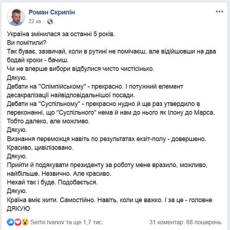Viewport: 230px width, 230px height.
Task: Click the line Тобто далеко, але можливо.
Action: tap(48, 121)
